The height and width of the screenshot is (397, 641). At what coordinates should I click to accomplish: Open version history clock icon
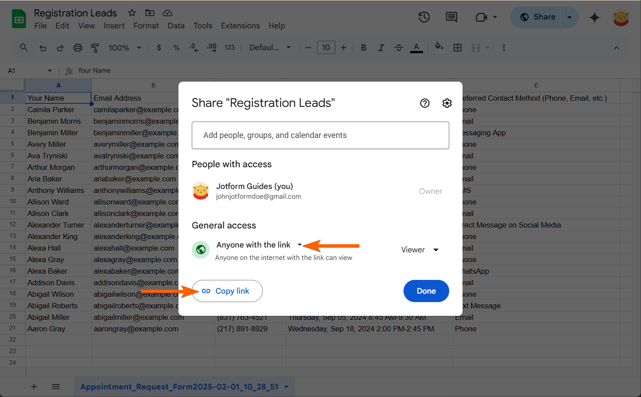coord(424,17)
